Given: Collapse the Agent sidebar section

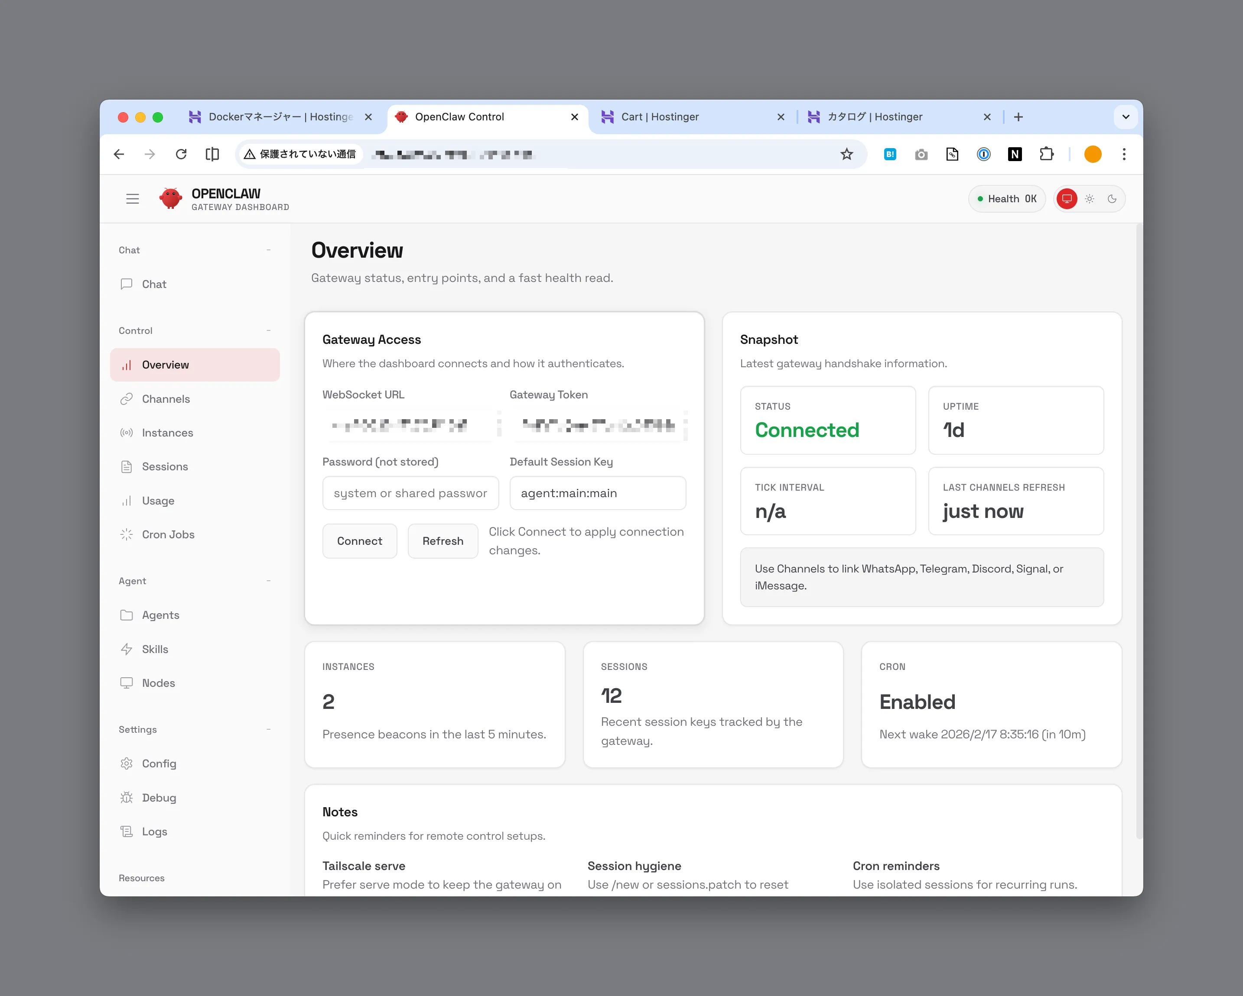Looking at the screenshot, I should (x=269, y=581).
